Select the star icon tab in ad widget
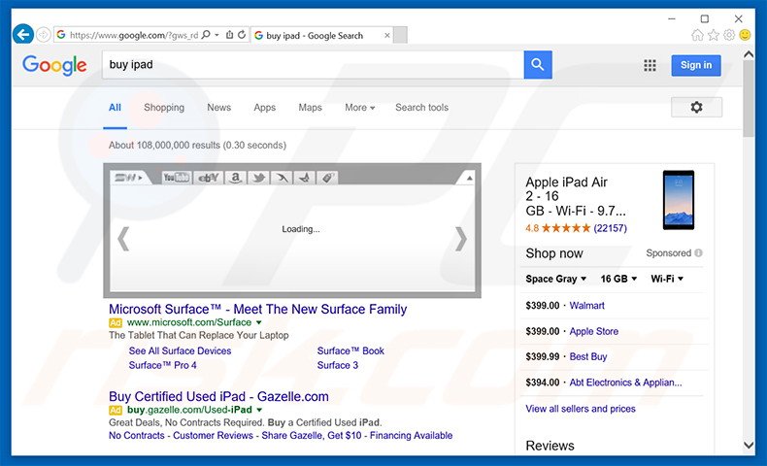The height and width of the screenshot is (466, 767). 304,178
